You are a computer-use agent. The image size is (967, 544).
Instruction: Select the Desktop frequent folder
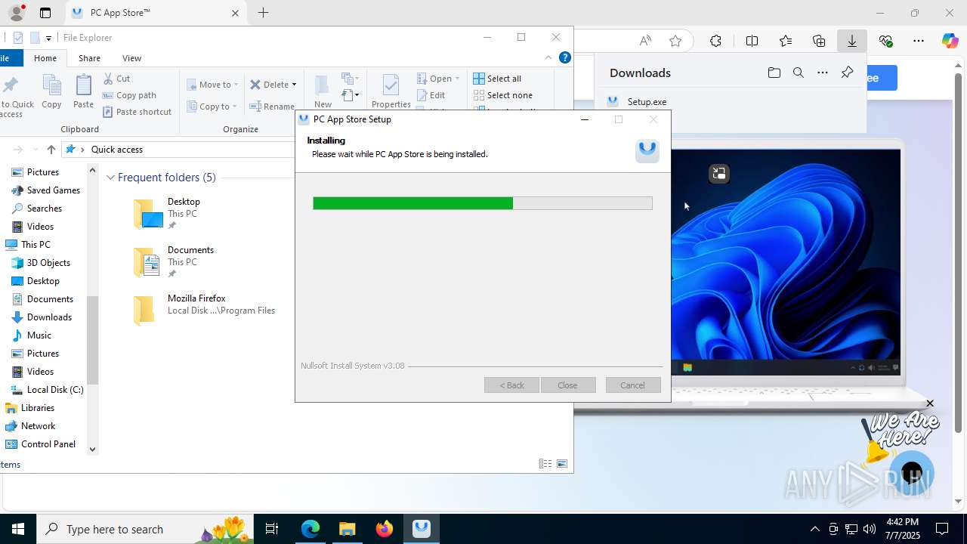pyautogui.click(x=168, y=213)
